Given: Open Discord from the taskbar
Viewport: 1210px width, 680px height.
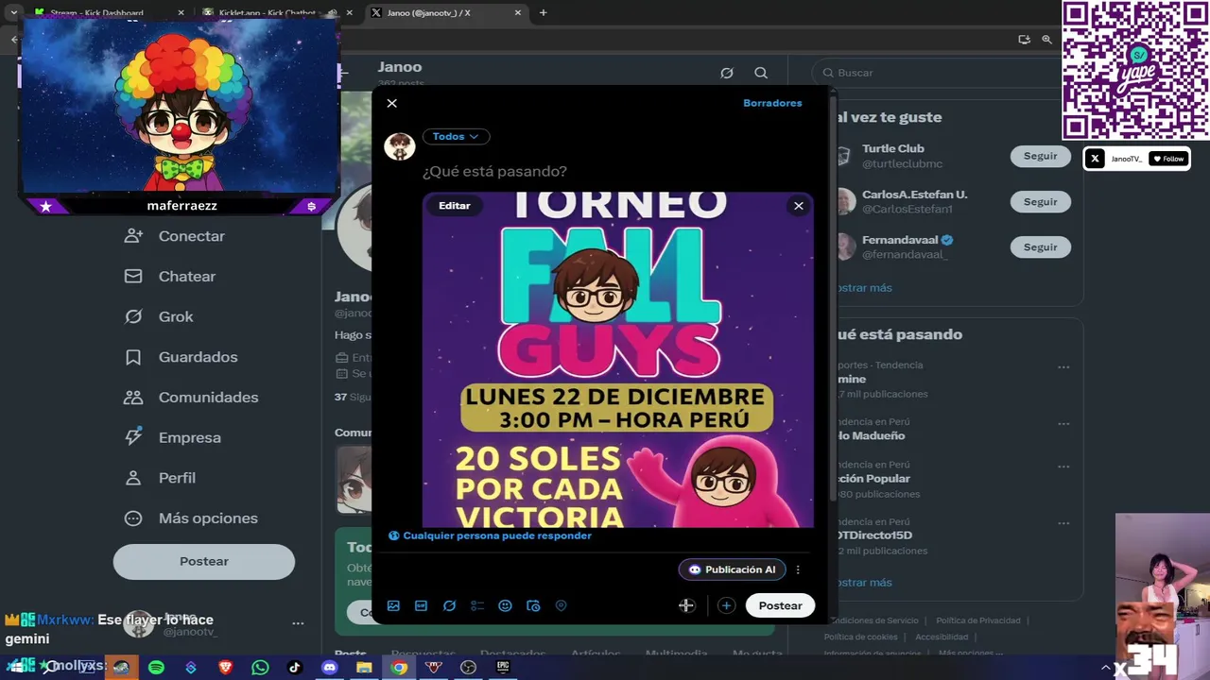Looking at the screenshot, I should click(x=329, y=668).
